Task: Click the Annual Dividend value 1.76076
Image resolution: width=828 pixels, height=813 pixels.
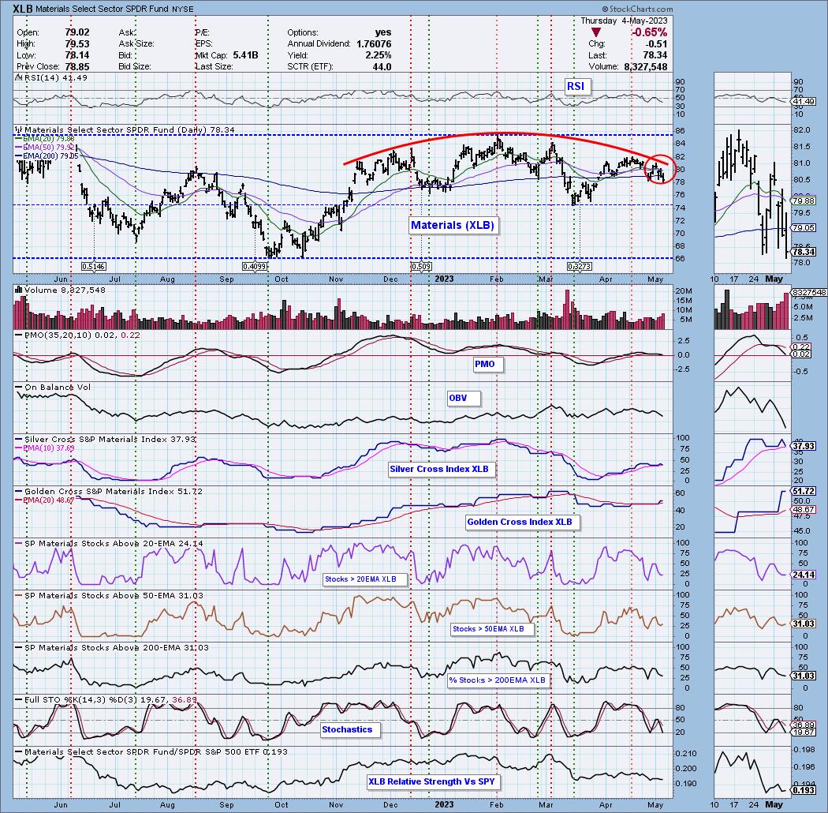Action: click(374, 44)
